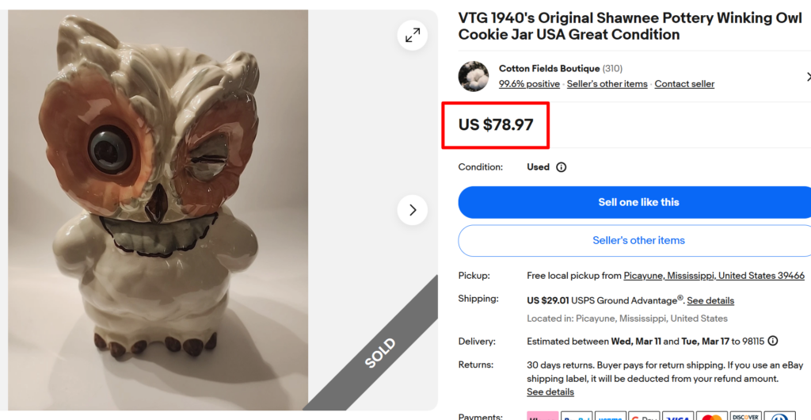Viewport: 811px width, 420px height.
Task: Open Seller's other items link under seller name
Action: [607, 84]
